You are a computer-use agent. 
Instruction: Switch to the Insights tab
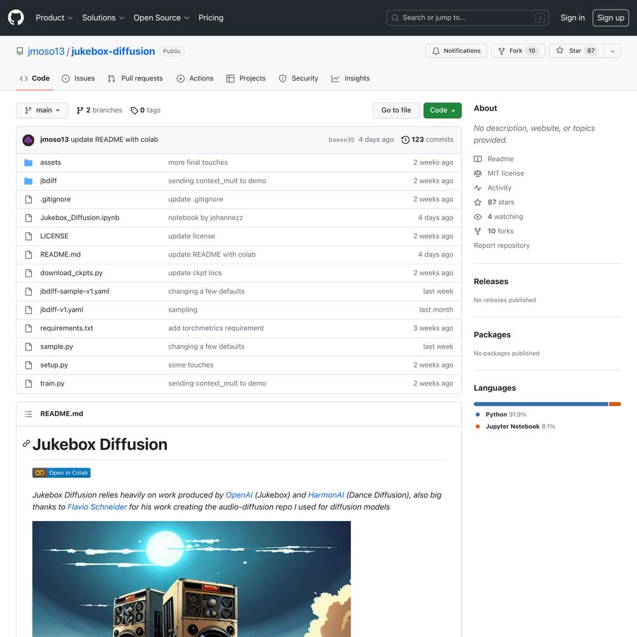350,78
